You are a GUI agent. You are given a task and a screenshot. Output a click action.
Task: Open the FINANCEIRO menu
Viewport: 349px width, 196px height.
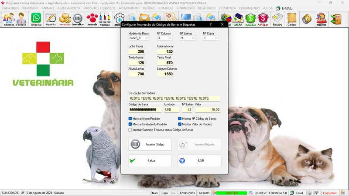186,8
